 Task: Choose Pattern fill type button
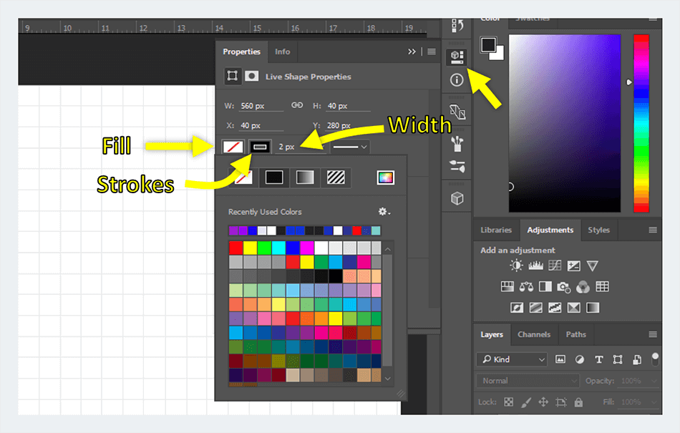point(336,177)
